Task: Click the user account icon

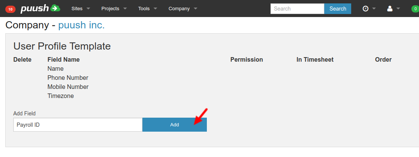Action: pos(389,9)
